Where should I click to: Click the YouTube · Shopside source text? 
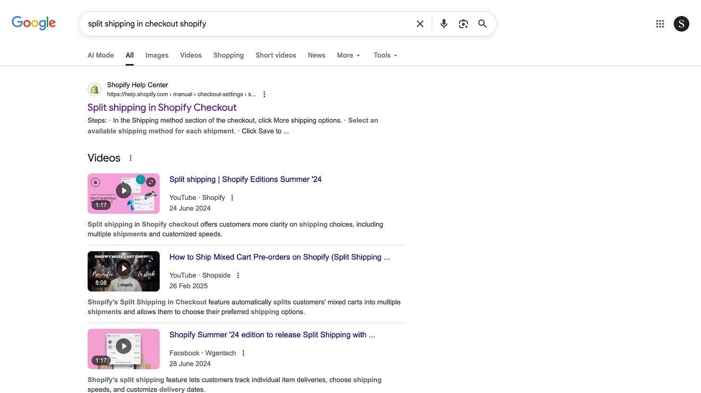[x=200, y=275]
